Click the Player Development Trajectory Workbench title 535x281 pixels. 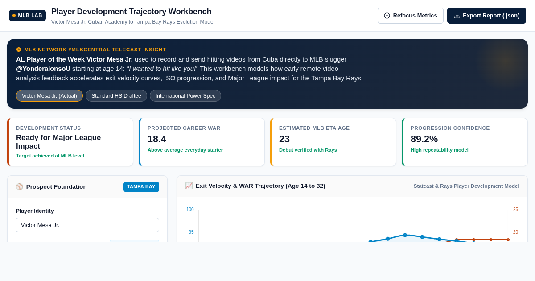pos(131,12)
